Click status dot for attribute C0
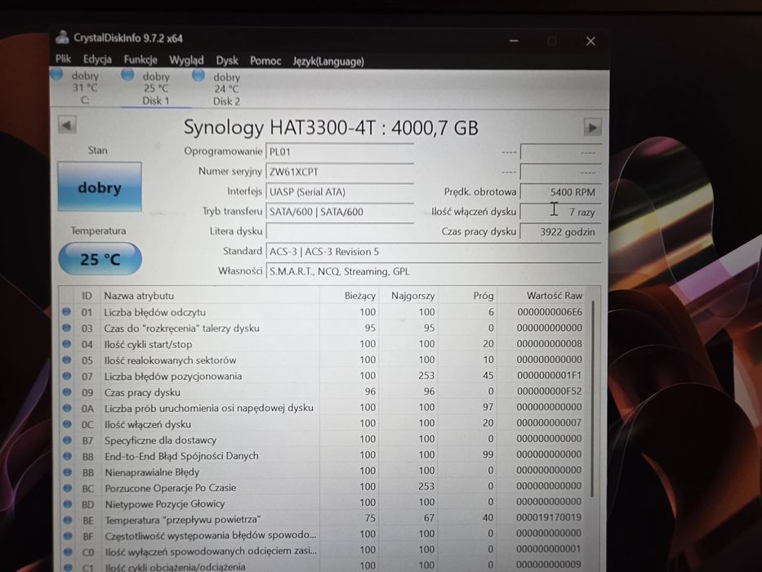The image size is (762, 572). pyautogui.click(x=68, y=552)
